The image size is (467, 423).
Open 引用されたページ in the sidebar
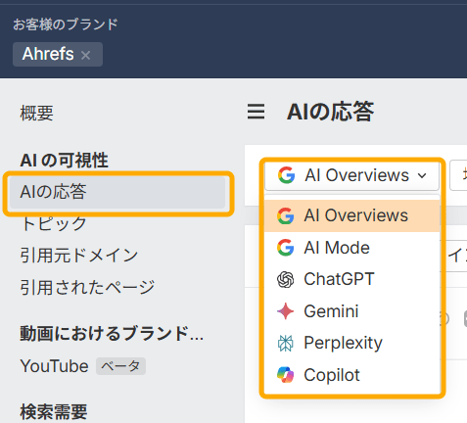click(87, 287)
